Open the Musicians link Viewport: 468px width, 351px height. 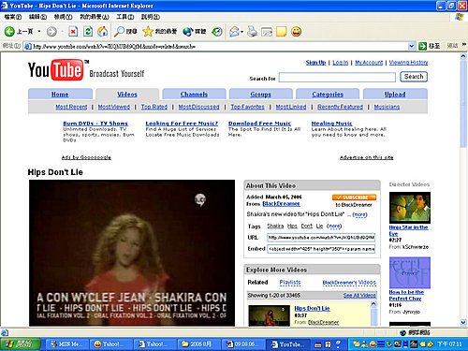[x=387, y=107]
